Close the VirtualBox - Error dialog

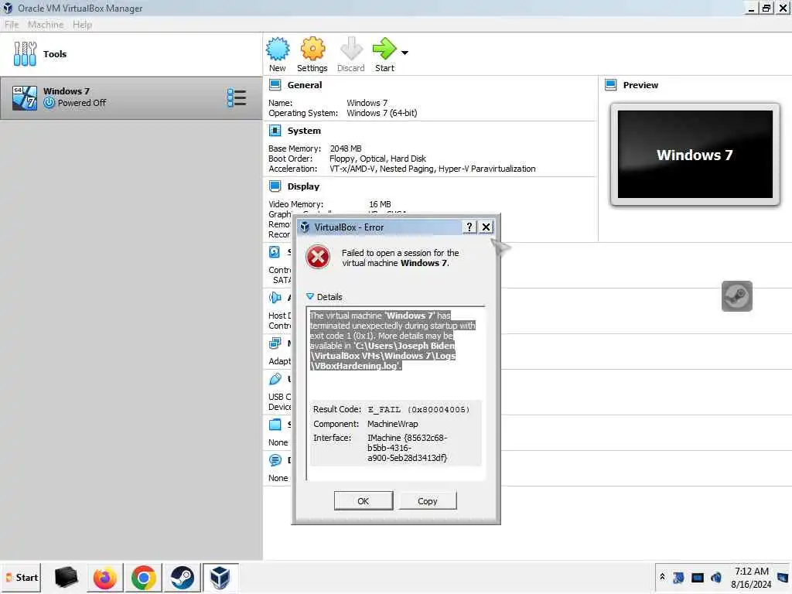pos(486,227)
